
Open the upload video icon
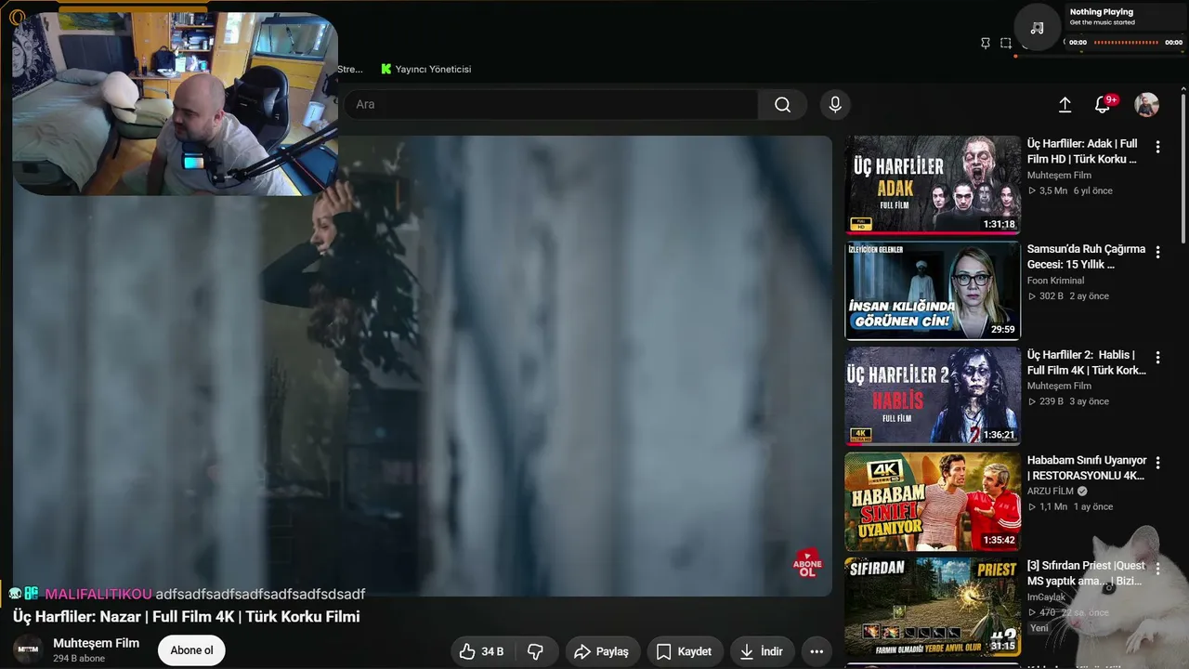pos(1065,105)
